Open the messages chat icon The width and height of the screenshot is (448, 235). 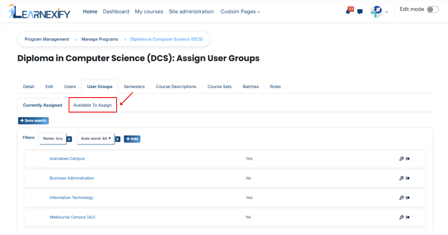coord(360,12)
